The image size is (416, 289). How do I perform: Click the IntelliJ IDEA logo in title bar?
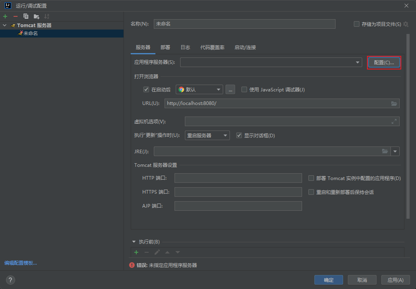pyautogui.click(x=8, y=6)
